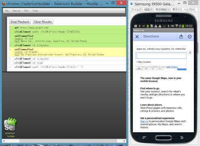This screenshot has height=146, width=200.
Task: Click the bluetooth icon in phone status bar
Action: (168, 26)
